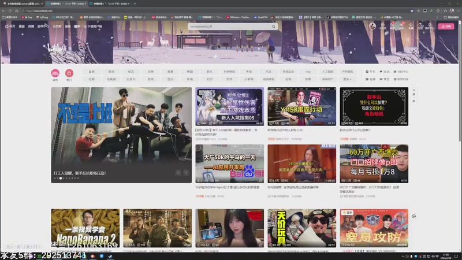Expand the 更多 category dropdown

348,79
